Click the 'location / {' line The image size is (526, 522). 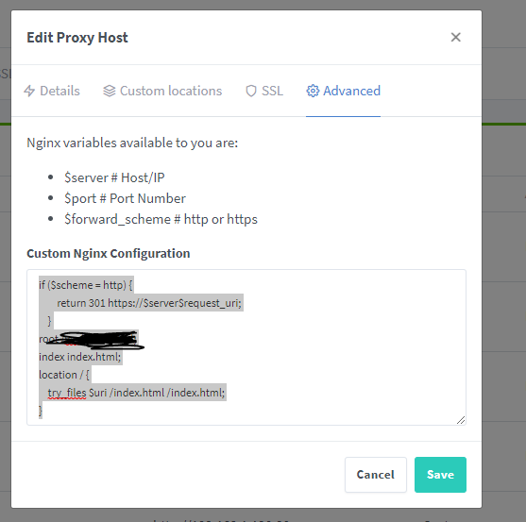click(x=64, y=375)
